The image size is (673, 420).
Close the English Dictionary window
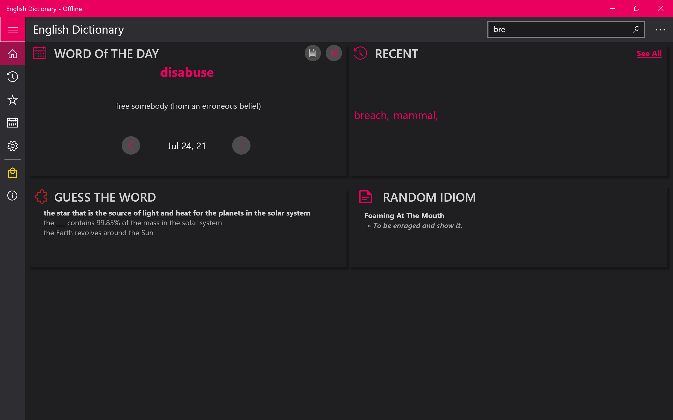[x=661, y=8]
